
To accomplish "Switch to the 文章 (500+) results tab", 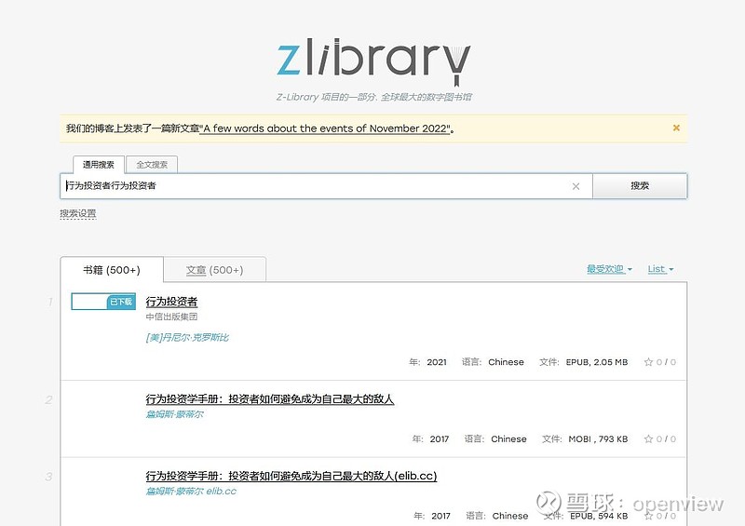I will [x=214, y=270].
